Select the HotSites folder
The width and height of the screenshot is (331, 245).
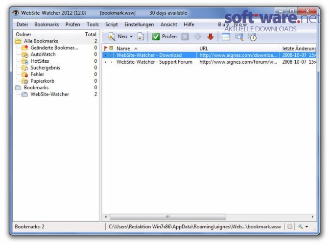tap(40, 61)
